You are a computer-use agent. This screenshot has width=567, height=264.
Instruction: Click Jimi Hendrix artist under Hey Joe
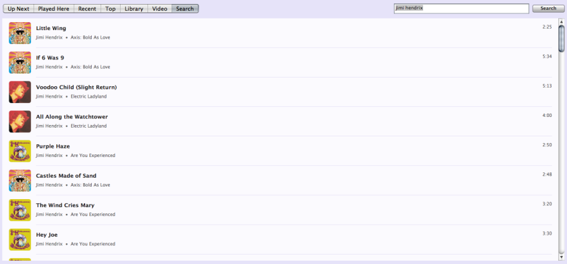(49, 244)
